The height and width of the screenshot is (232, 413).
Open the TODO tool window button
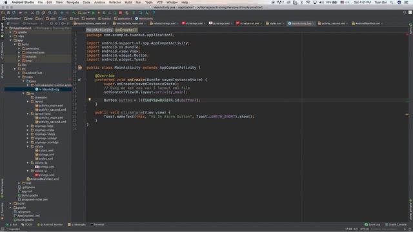tap(26, 225)
